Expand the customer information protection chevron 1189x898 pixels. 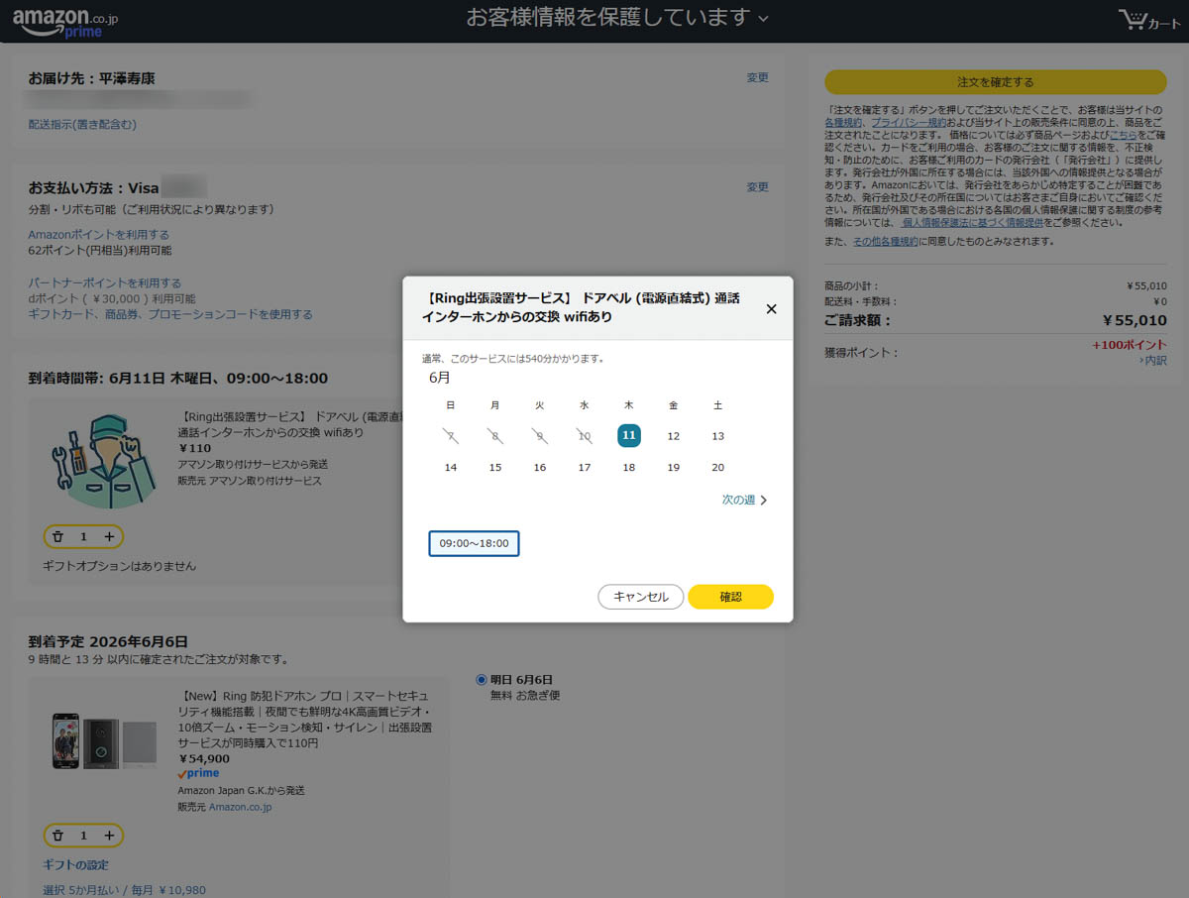tap(763, 18)
